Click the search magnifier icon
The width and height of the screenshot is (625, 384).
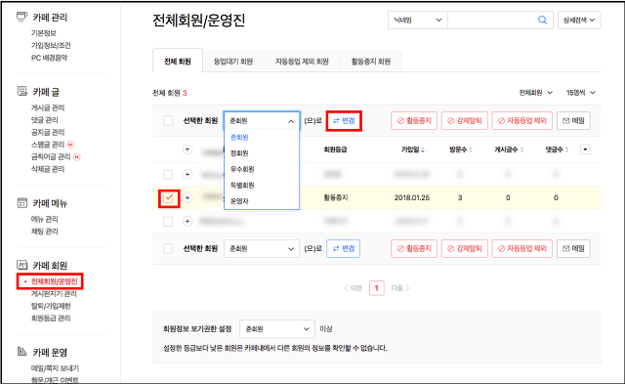pyautogui.click(x=542, y=20)
